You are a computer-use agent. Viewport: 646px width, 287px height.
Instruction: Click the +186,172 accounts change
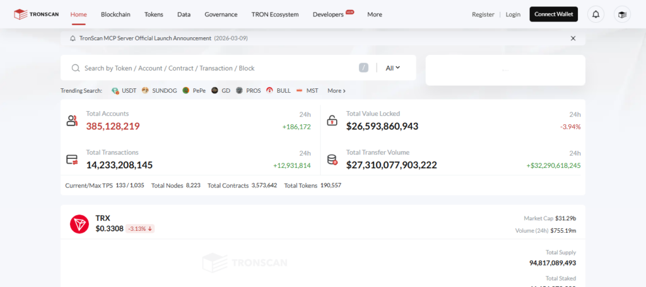tap(297, 127)
